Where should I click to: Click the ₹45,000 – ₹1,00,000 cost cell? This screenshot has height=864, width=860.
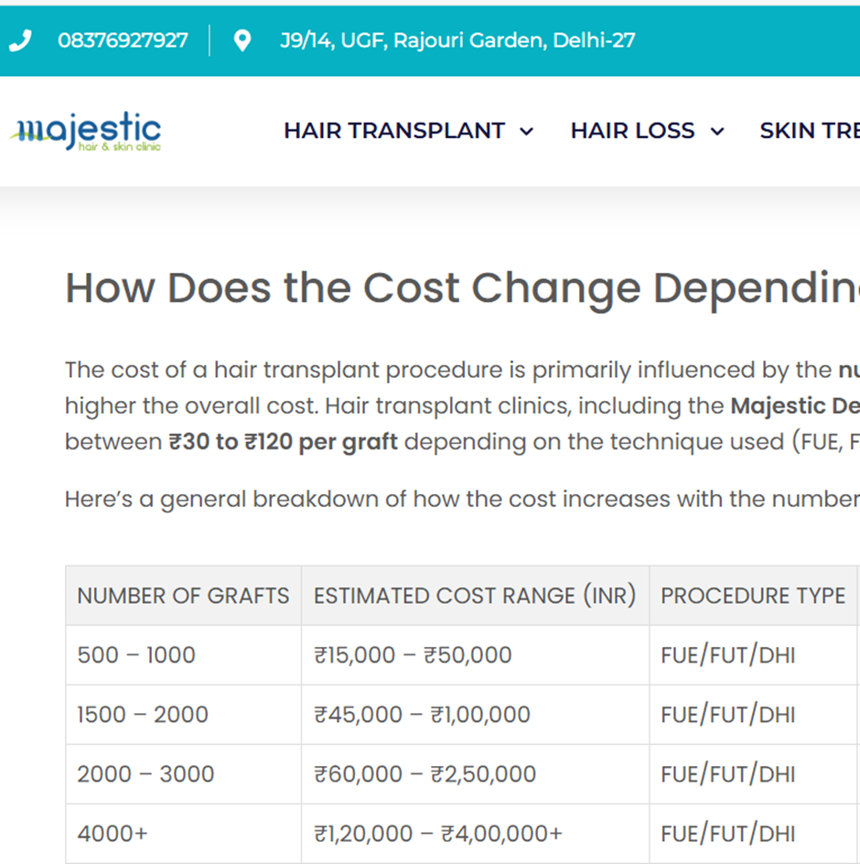[422, 715]
